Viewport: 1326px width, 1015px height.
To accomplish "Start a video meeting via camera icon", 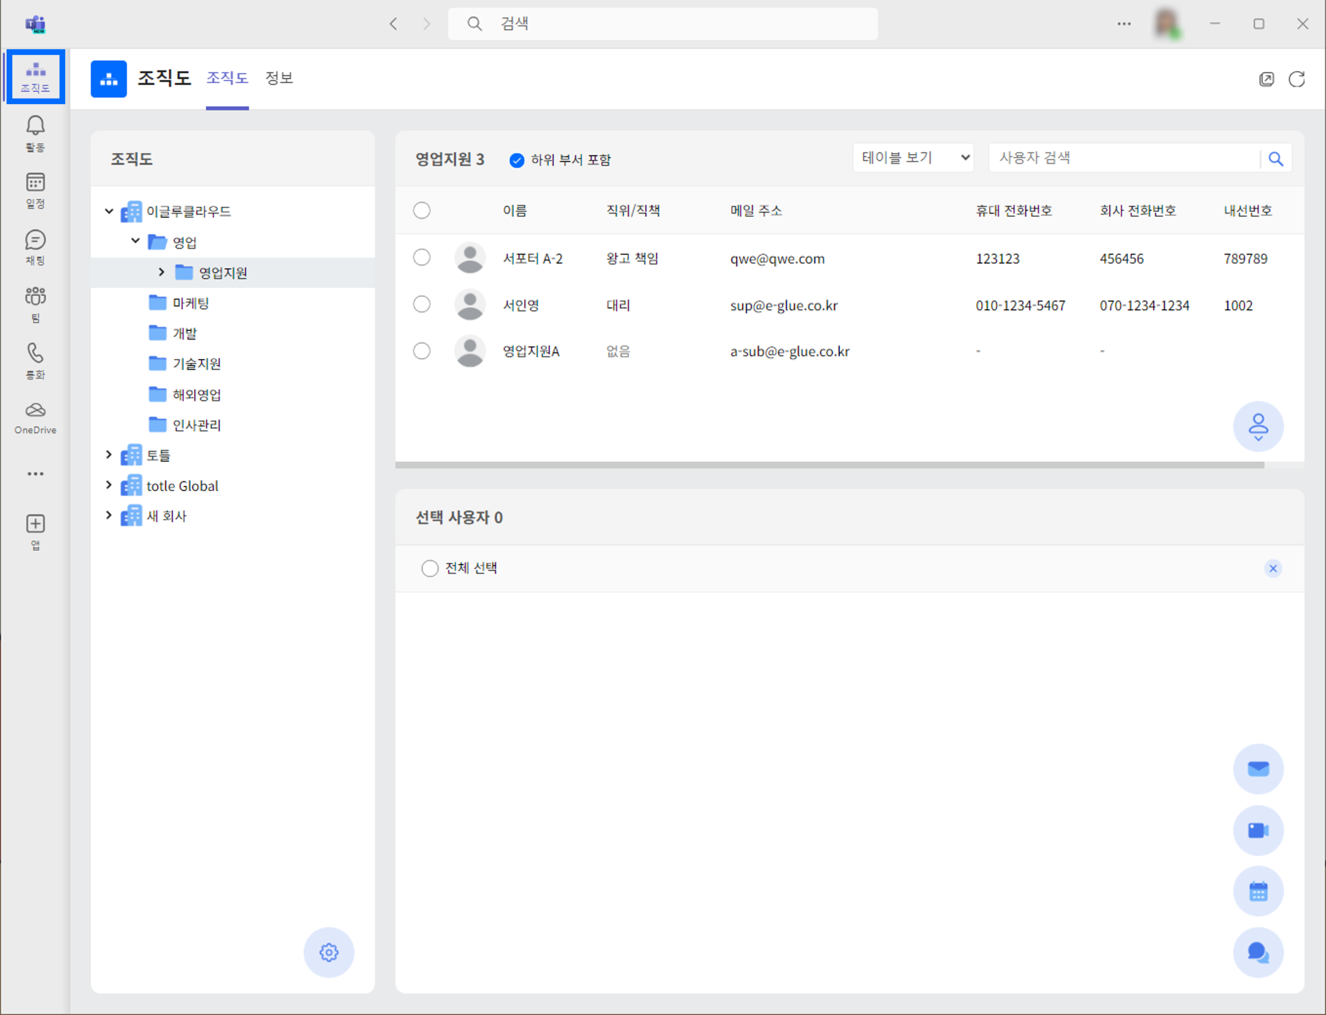I will 1257,830.
